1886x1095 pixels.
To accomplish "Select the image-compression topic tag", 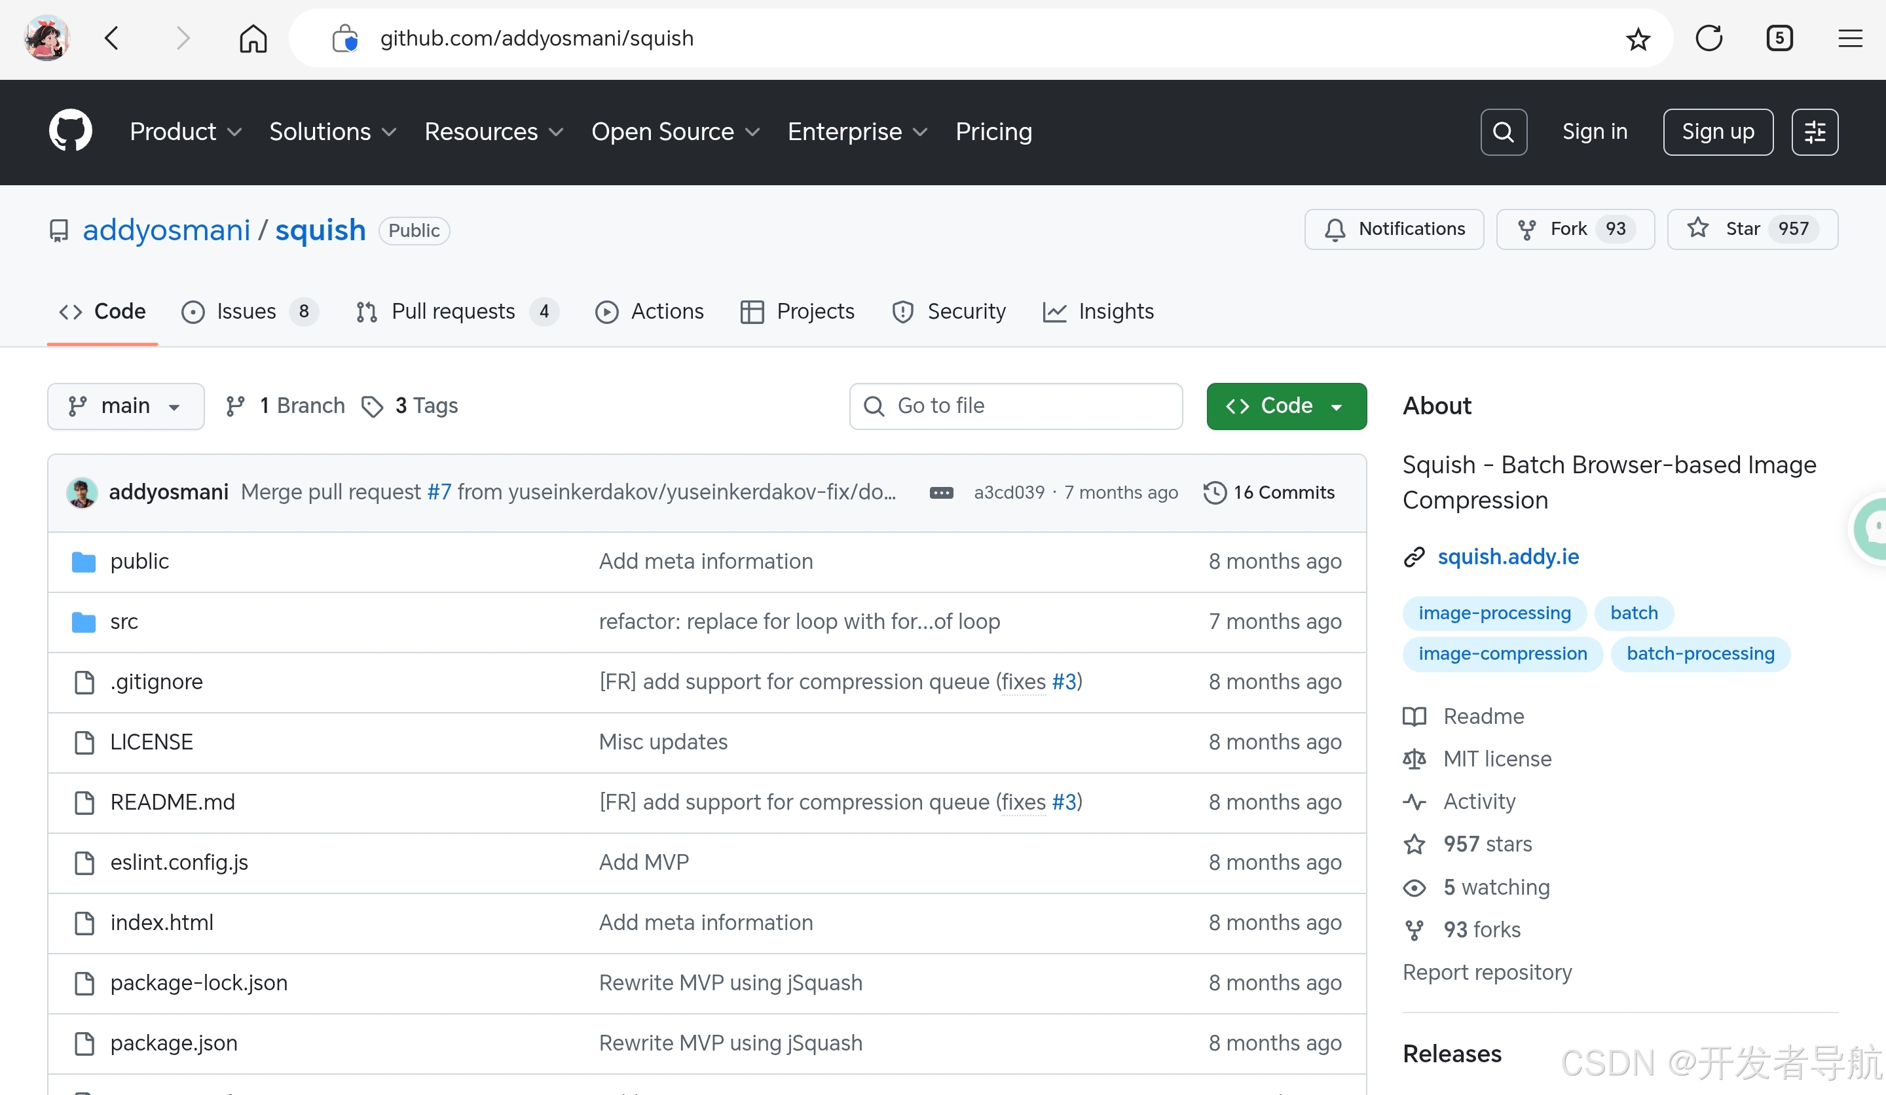I will pyautogui.click(x=1502, y=654).
